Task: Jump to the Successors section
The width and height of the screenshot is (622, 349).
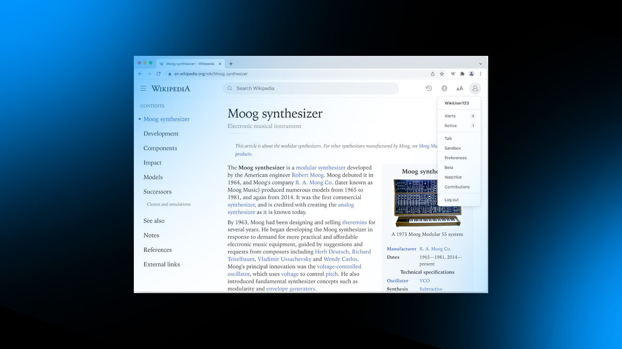Action: [x=158, y=191]
